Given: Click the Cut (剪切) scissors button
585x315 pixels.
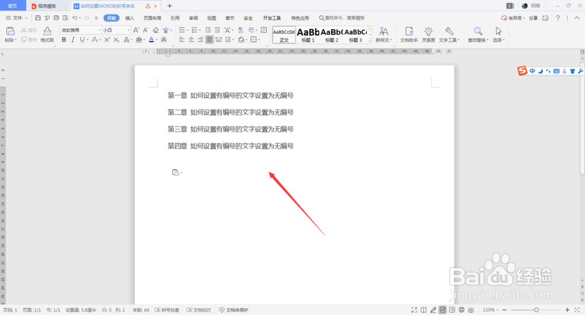Looking at the screenshot, I should [x=29, y=30].
